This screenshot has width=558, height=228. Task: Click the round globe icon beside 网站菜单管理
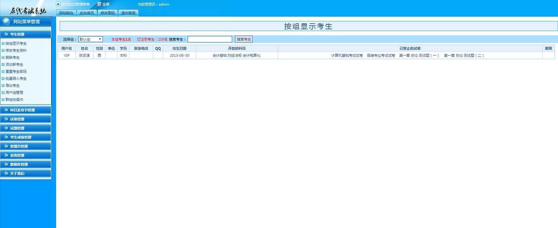(x=6, y=22)
